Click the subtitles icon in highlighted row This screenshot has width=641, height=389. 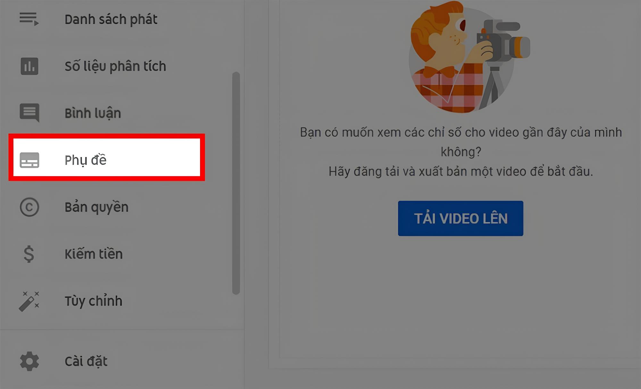[x=29, y=160]
